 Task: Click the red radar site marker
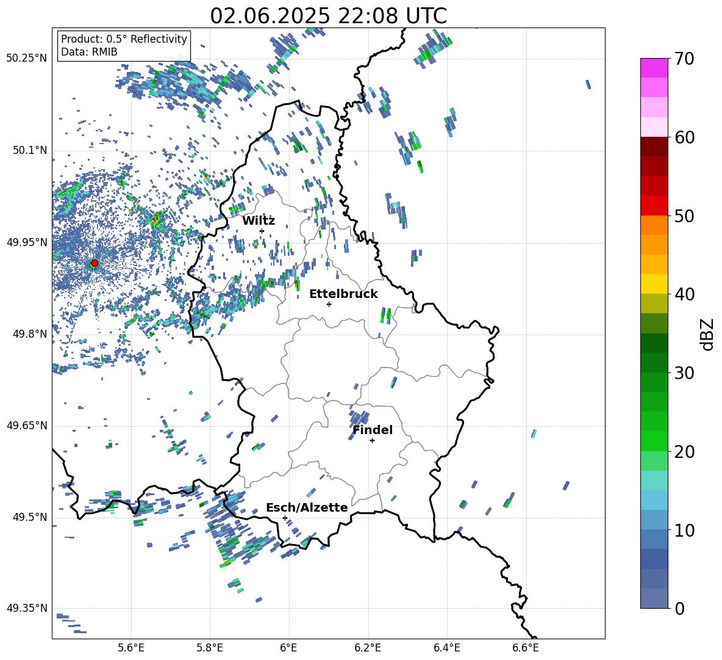coord(95,263)
